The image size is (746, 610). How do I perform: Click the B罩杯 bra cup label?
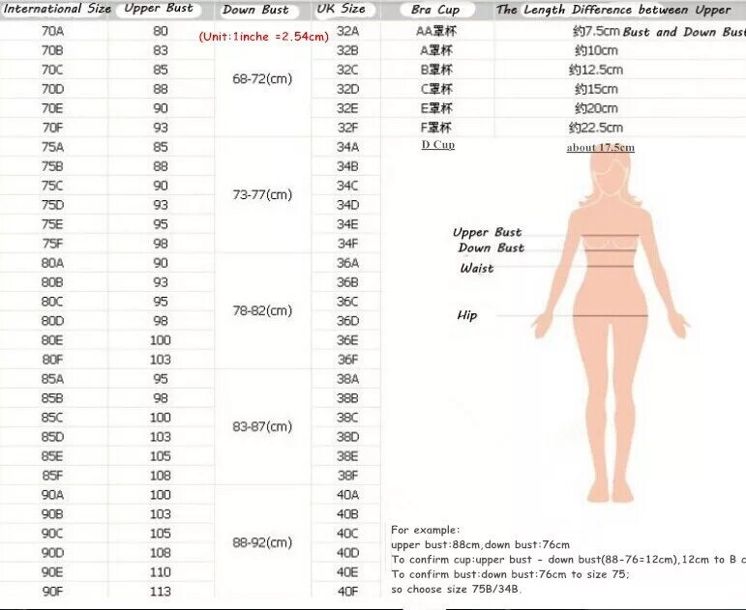(x=436, y=70)
